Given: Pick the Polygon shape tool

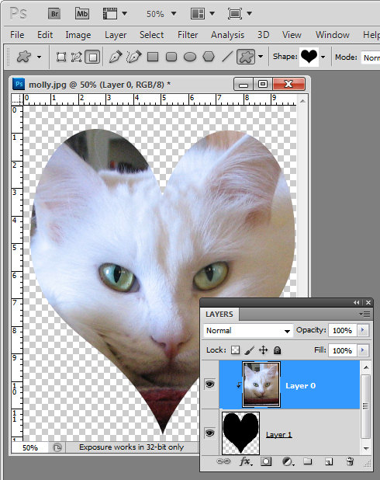Looking at the screenshot, I should click(x=209, y=57).
